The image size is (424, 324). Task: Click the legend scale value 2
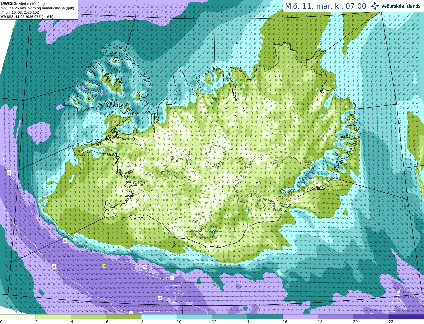point(36,322)
